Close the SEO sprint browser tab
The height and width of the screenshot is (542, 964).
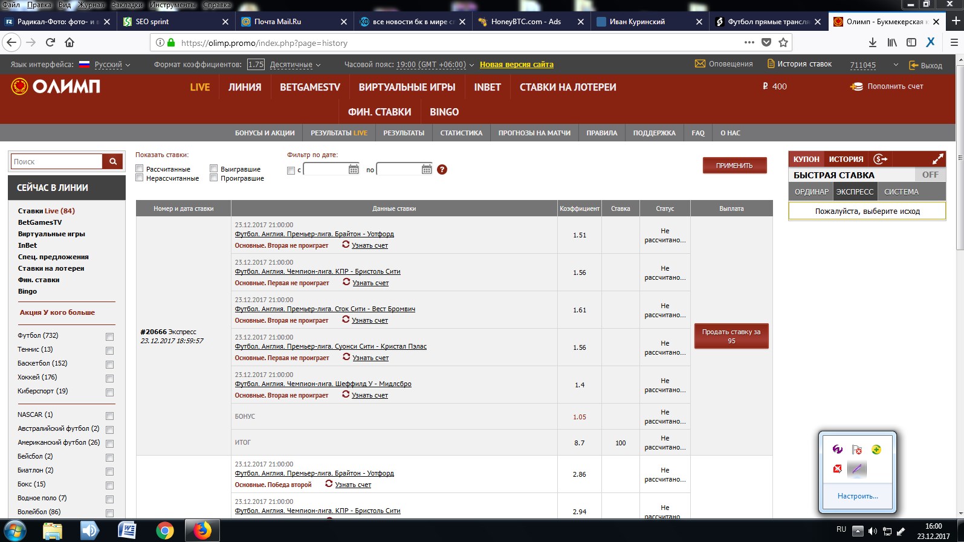click(x=225, y=22)
